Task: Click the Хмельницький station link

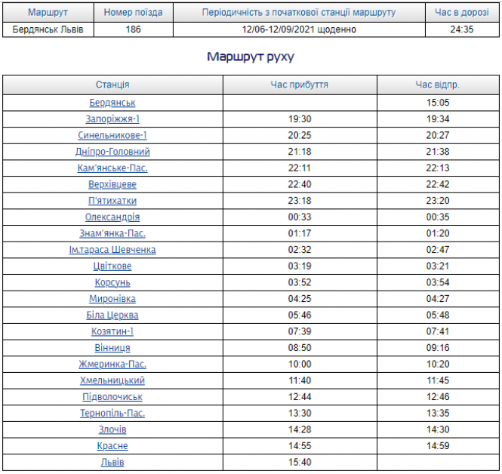Action: coord(112,380)
